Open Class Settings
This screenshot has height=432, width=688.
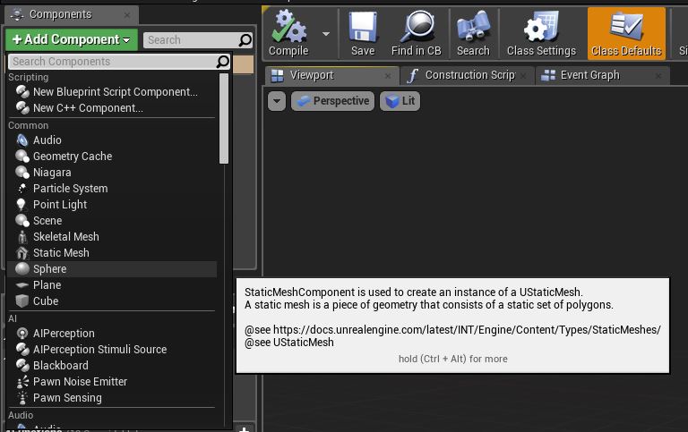pos(541,34)
